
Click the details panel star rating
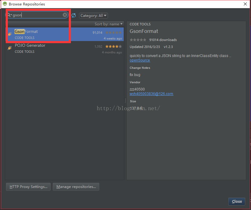pos(138,40)
